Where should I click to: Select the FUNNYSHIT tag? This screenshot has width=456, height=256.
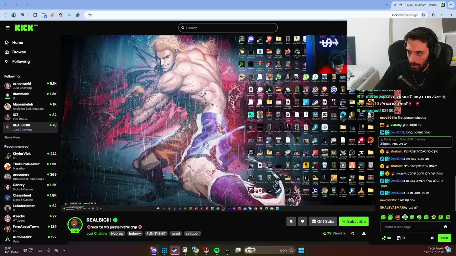(156, 234)
